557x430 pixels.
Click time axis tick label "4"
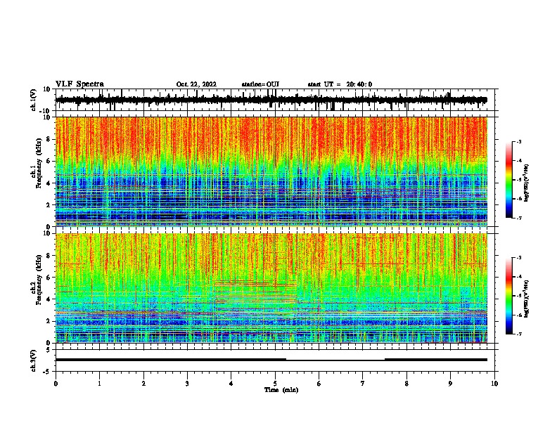(x=231, y=384)
